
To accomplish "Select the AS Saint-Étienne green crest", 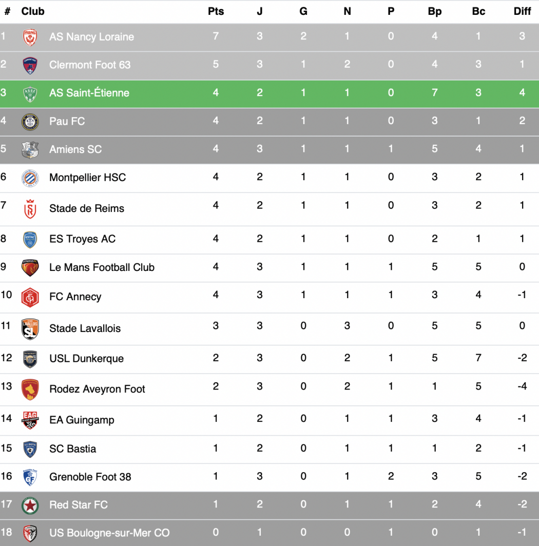I will [x=30, y=94].
